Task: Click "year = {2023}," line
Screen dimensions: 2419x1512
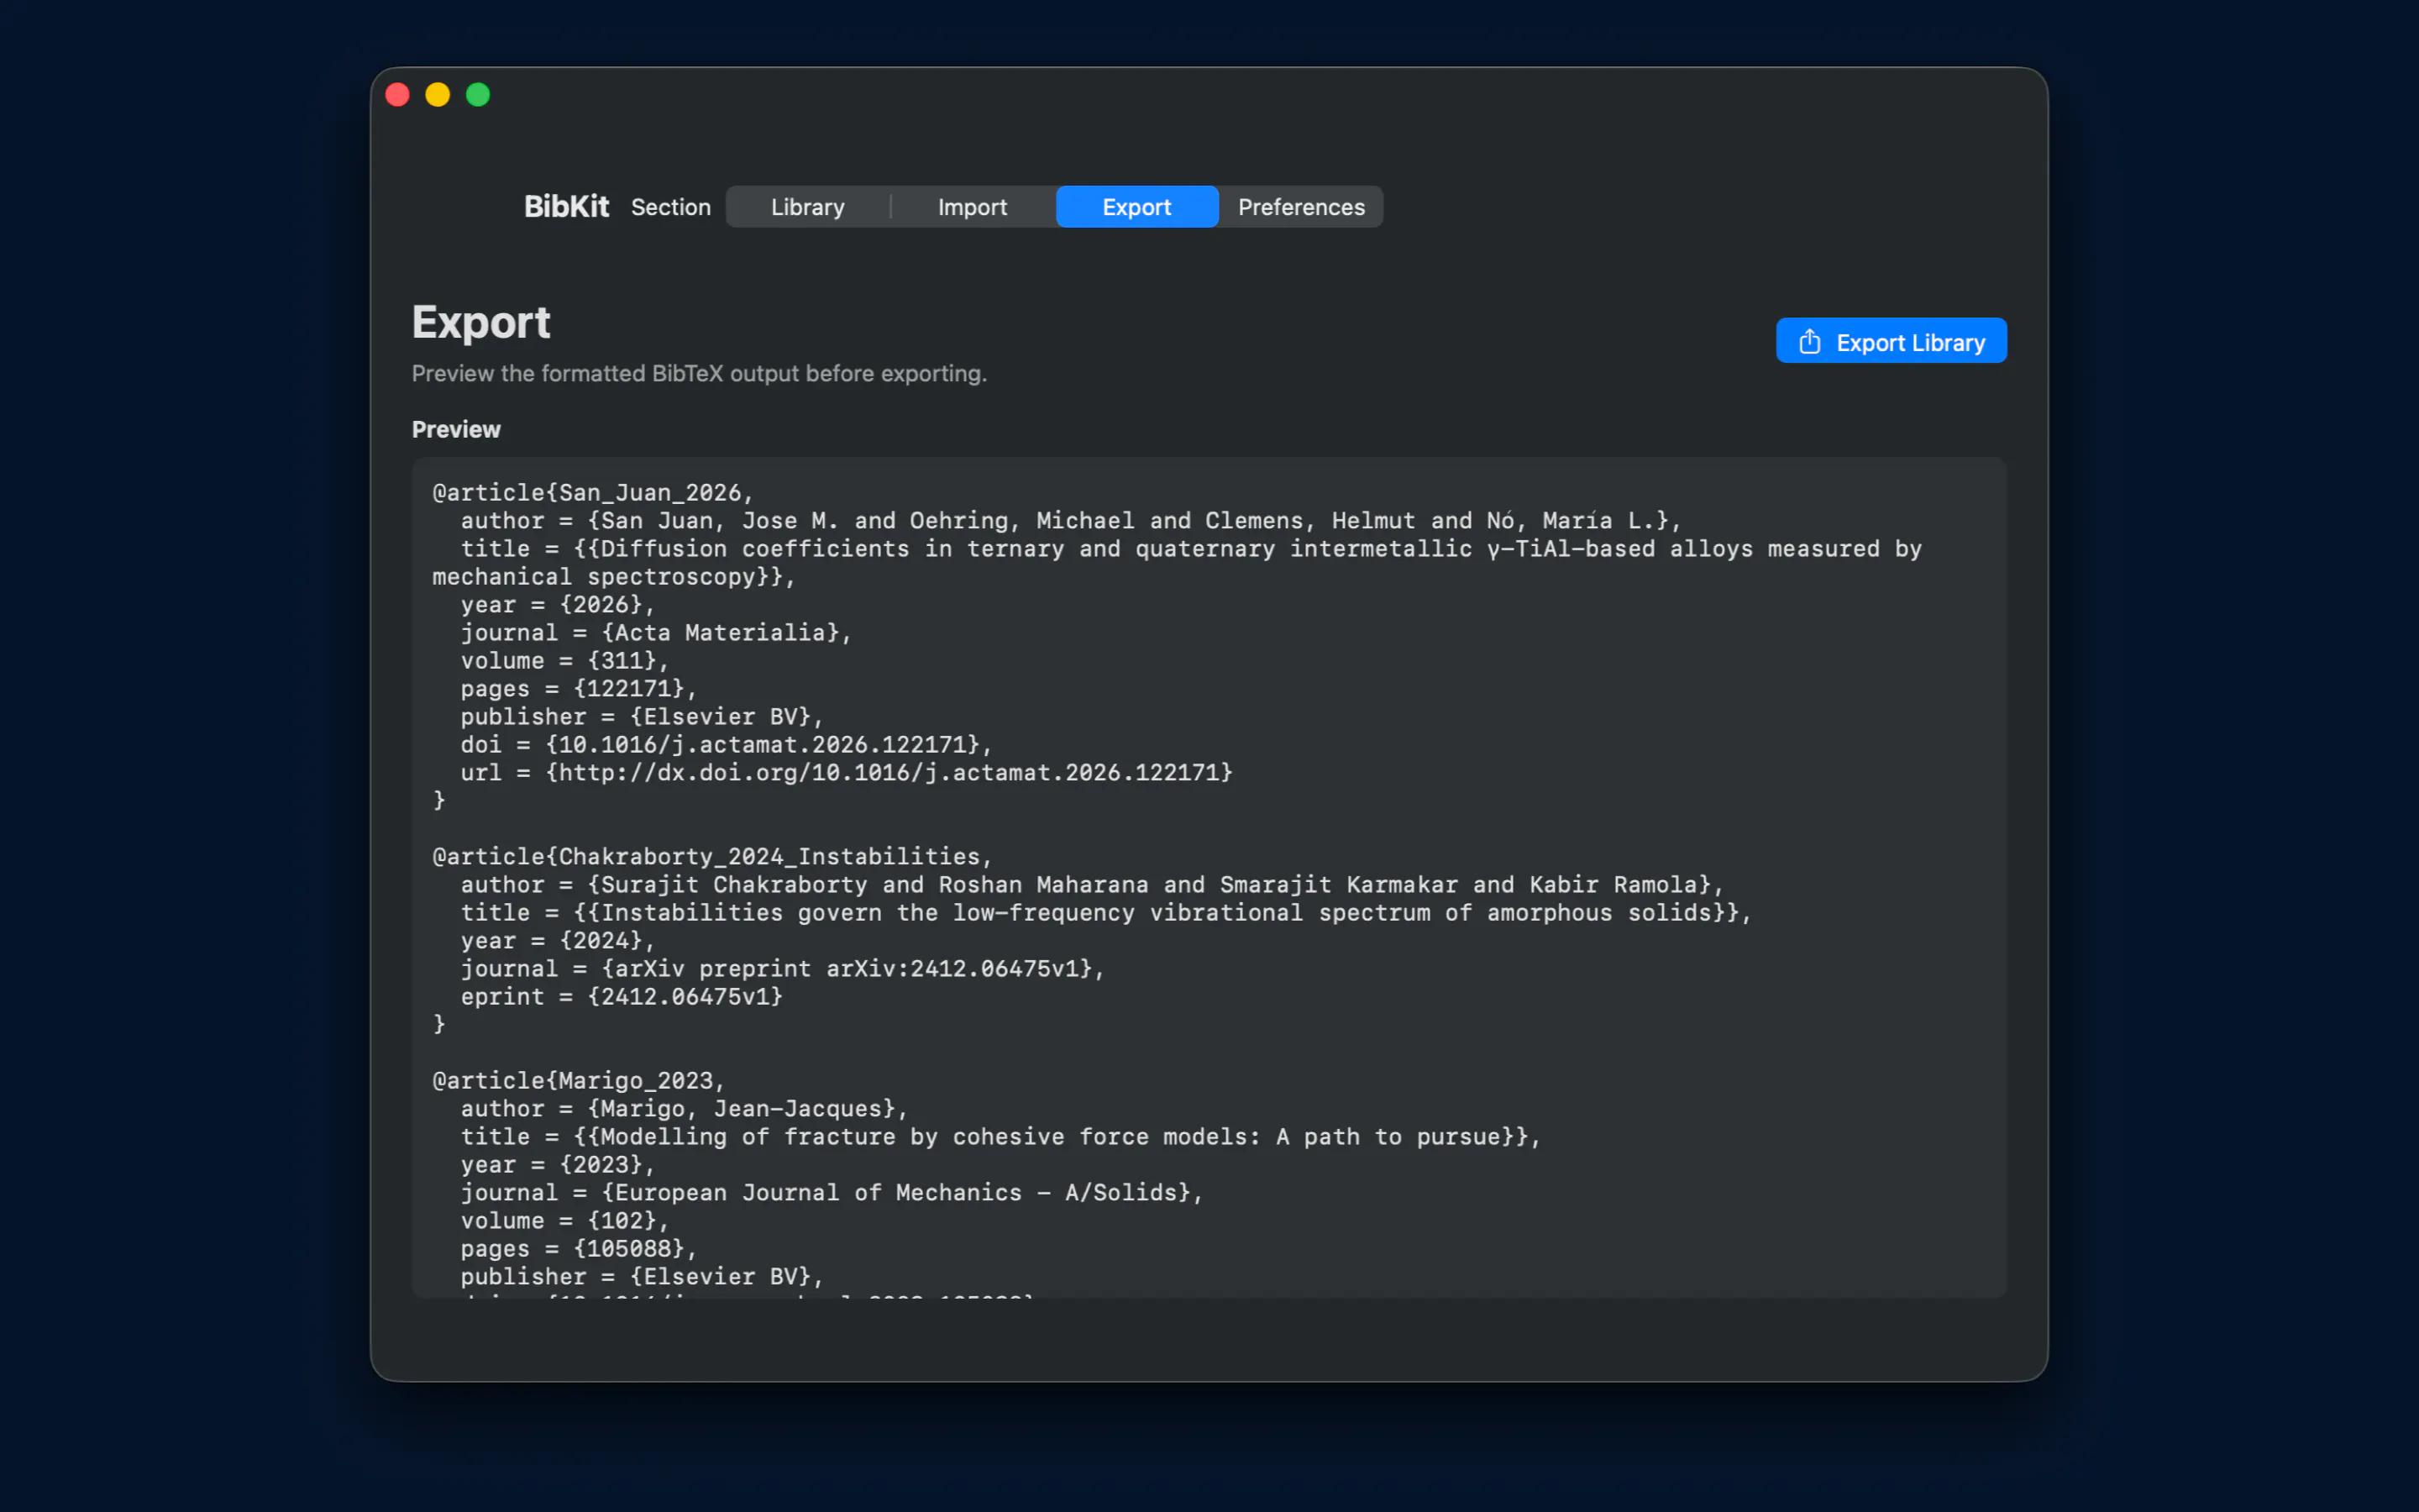Action: [x=557, y=1165]
